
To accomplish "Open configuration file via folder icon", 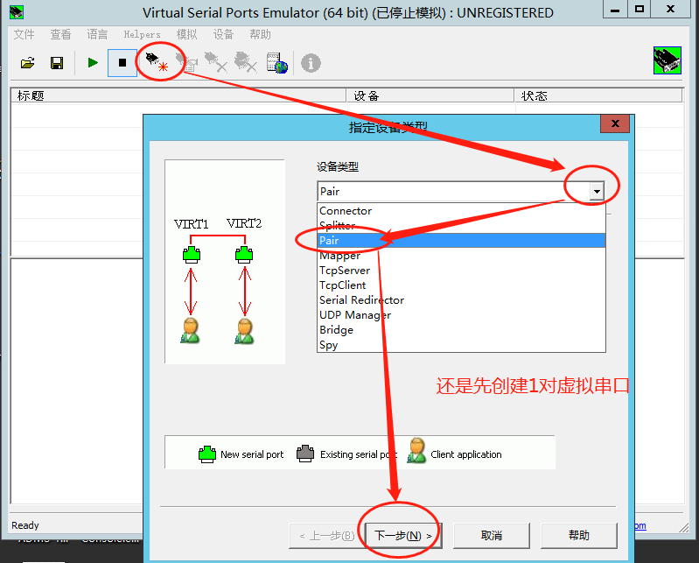I will [28, 63].
